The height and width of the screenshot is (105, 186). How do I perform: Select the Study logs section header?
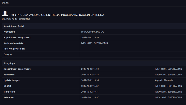(x=94, y=63)
